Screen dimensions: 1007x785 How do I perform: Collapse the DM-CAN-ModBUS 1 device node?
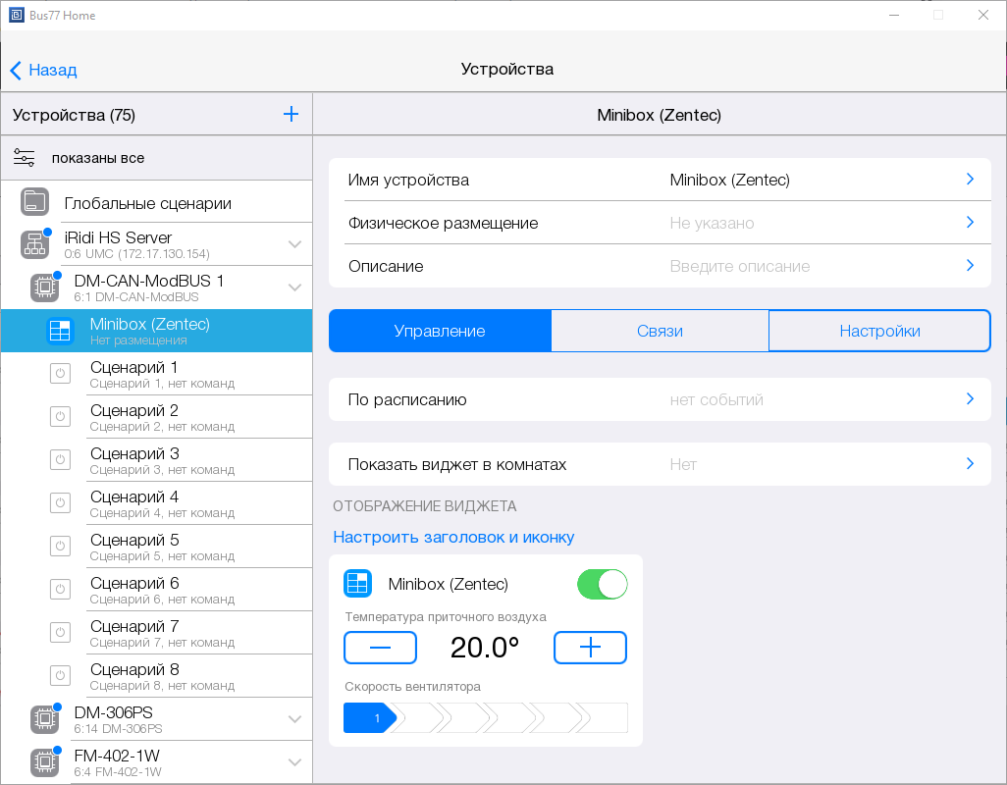pos(294,288)
